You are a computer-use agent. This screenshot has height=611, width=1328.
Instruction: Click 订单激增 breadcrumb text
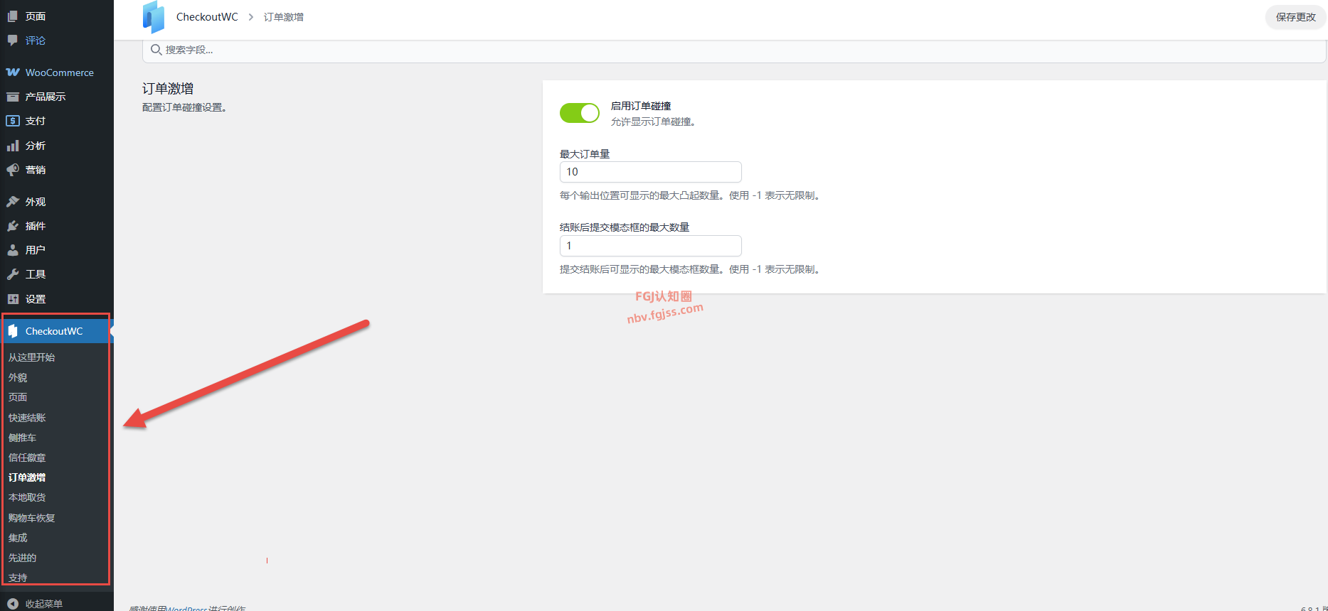(x=284, y=17)
